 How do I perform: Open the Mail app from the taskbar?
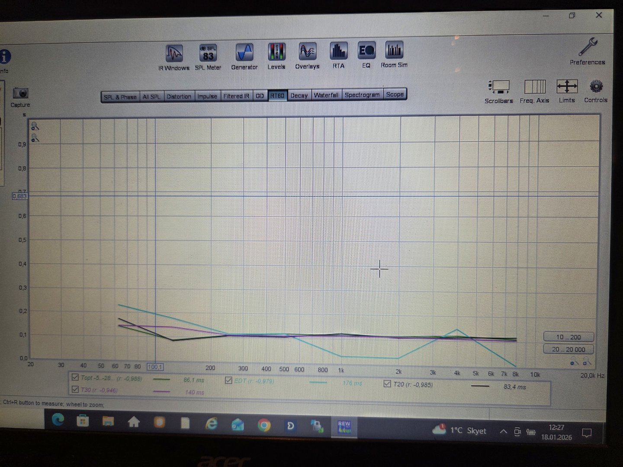coord(238,425)
